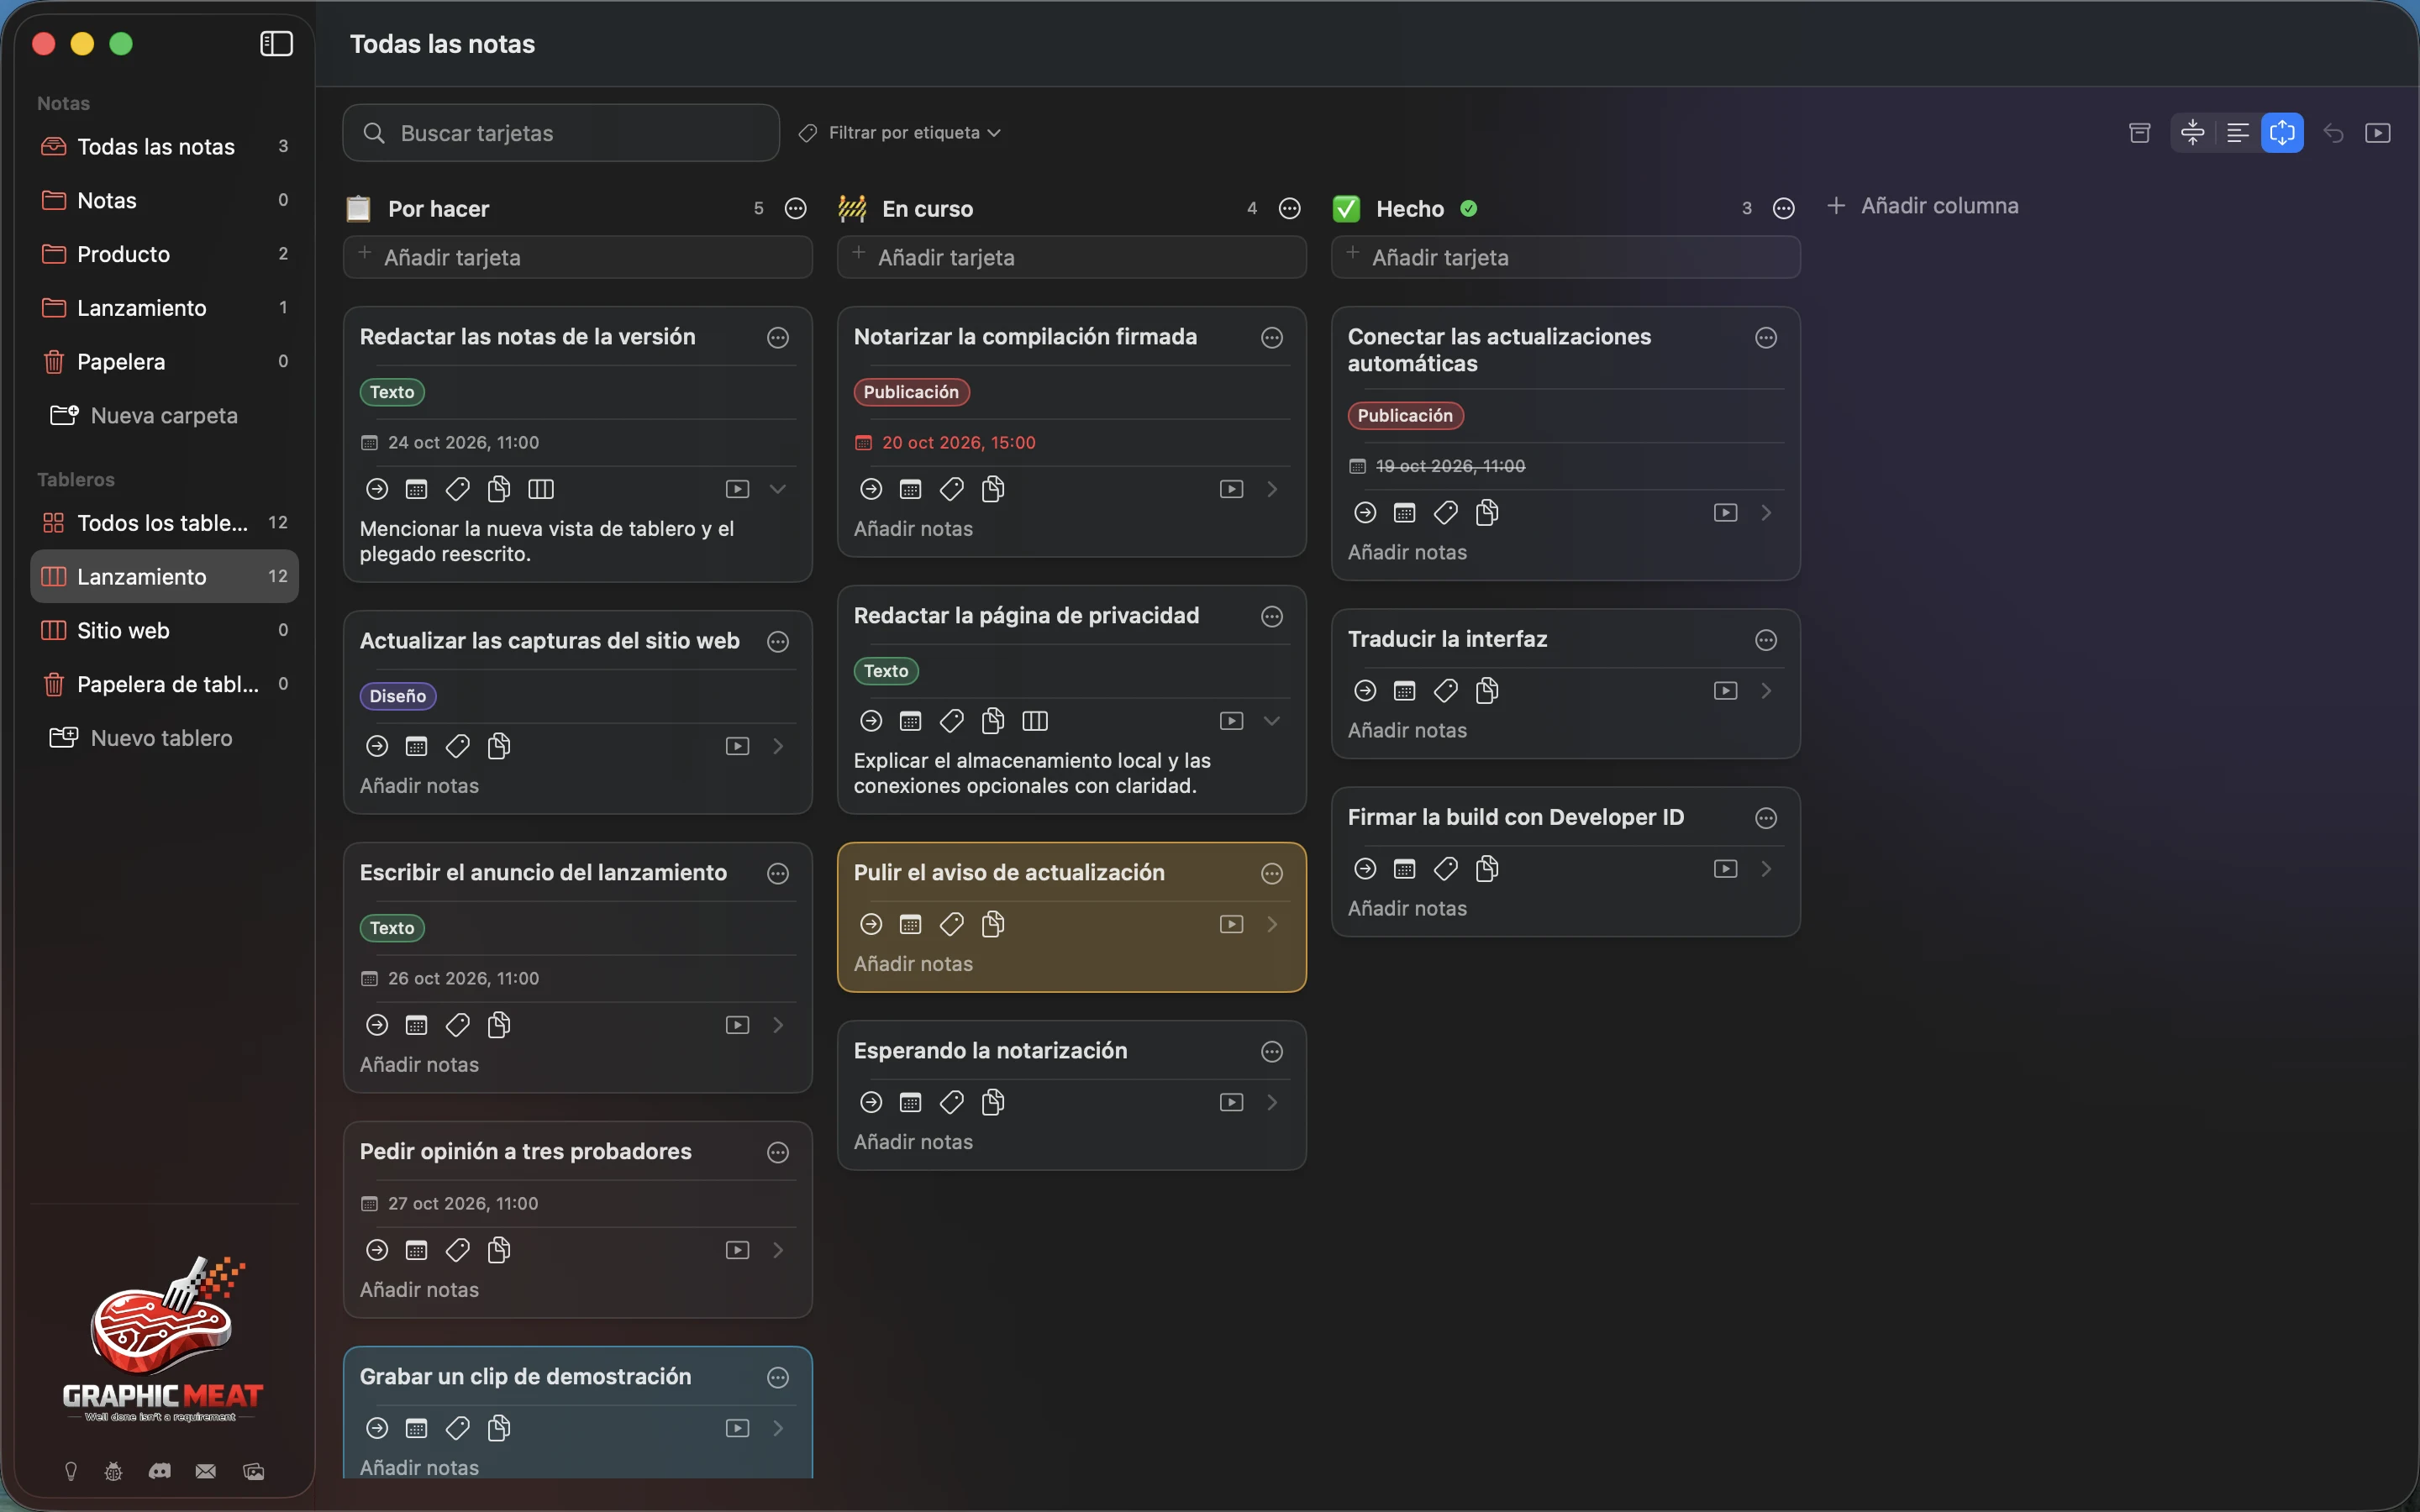
Task: Click the undo arrow in toolbar
Action: point(2333,133)
